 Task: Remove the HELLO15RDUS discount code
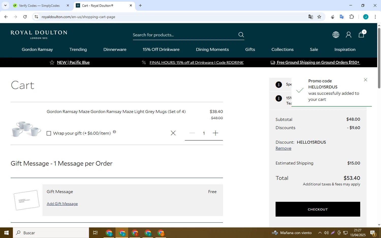pyautogui.click(x=283, y=148)
